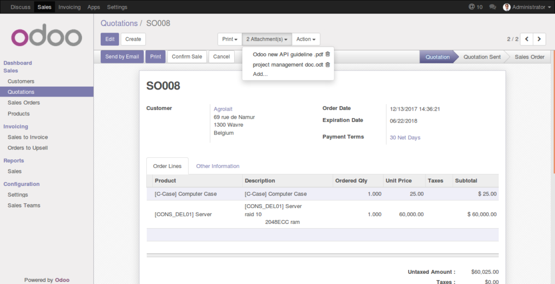Click the Odoo logo in sidebar
The width and height of the screenshot is (555, 284).
47,35
